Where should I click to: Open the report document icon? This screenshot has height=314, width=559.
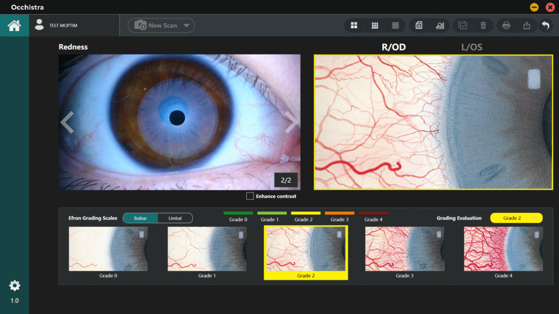419,26
